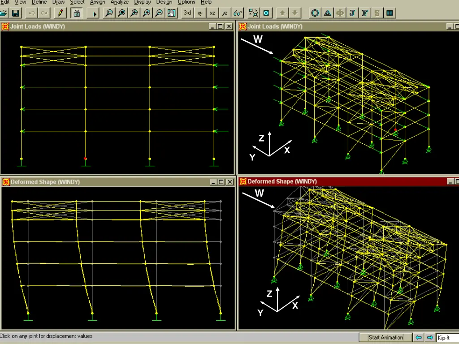Open Set Elements display via glasses icon
Viewport: 459px width, 344px height.
pos(238,13)
